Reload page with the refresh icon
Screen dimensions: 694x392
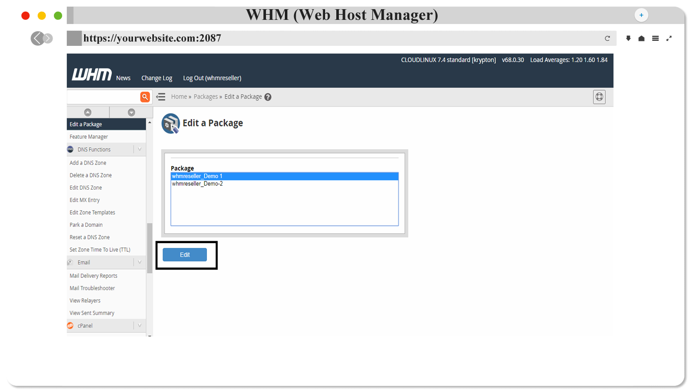[607, 38]
